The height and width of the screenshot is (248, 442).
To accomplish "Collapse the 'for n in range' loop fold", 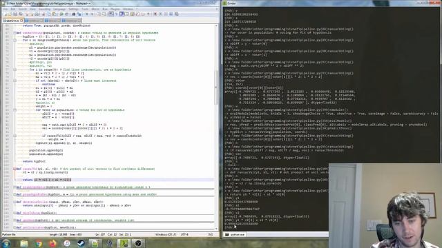I will coord(15,40).
